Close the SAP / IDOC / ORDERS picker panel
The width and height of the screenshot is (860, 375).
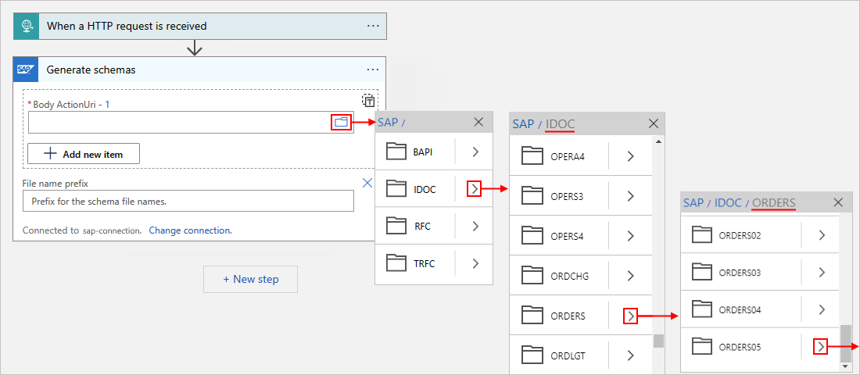point(838,202)
